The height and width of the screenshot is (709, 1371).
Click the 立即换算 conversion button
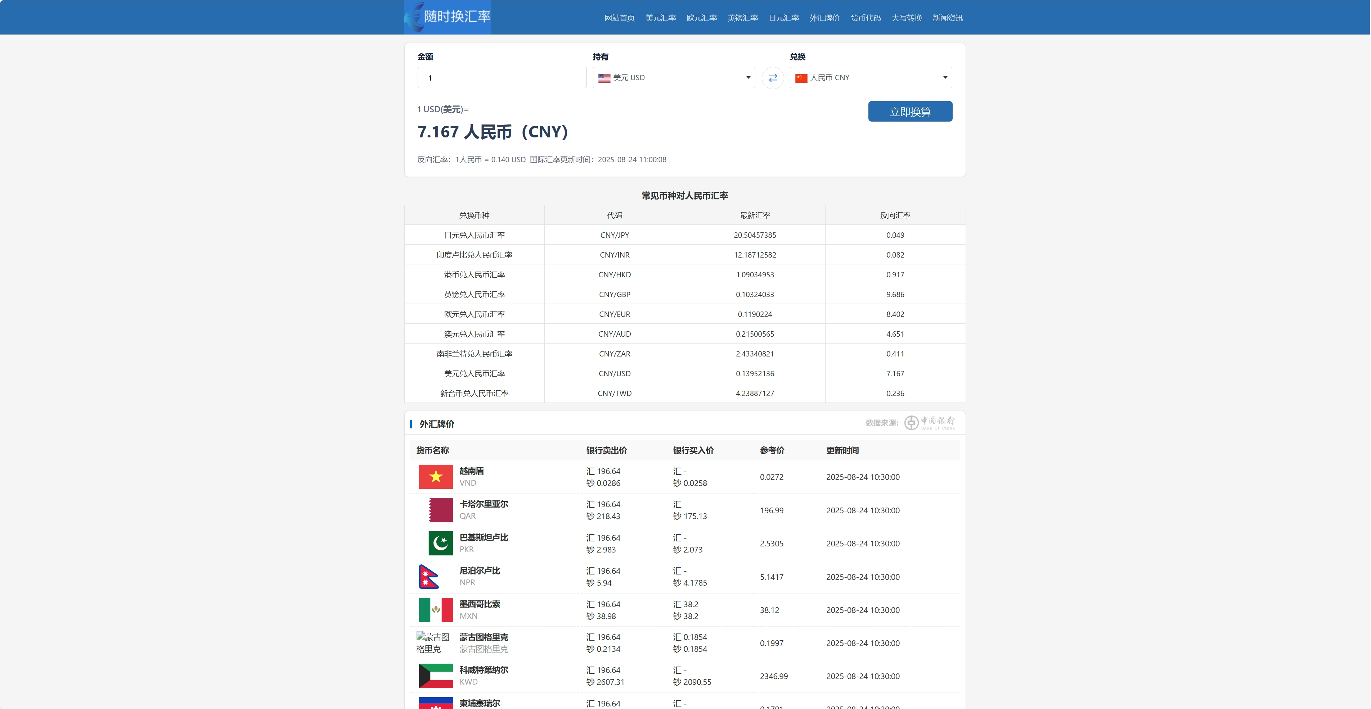910,111
